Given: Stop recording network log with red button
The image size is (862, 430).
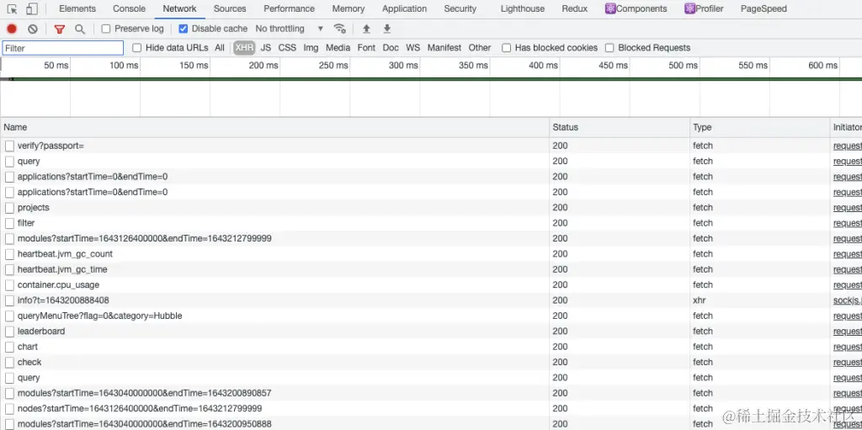Looking at the screenshot, I should click(12, 29).
